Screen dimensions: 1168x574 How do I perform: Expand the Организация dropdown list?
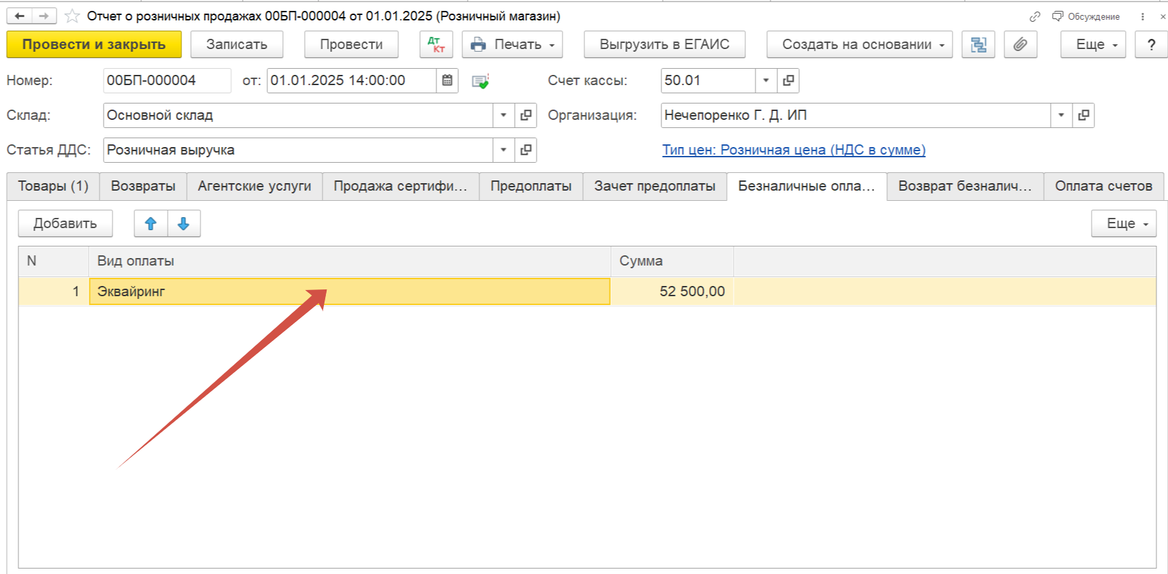pos(1061,115)
